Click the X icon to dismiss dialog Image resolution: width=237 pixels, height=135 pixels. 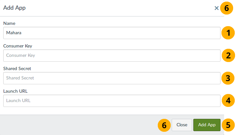(x=217, y=8)
